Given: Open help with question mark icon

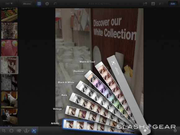Looking at the screenshot, I should [x=47, y=4].
